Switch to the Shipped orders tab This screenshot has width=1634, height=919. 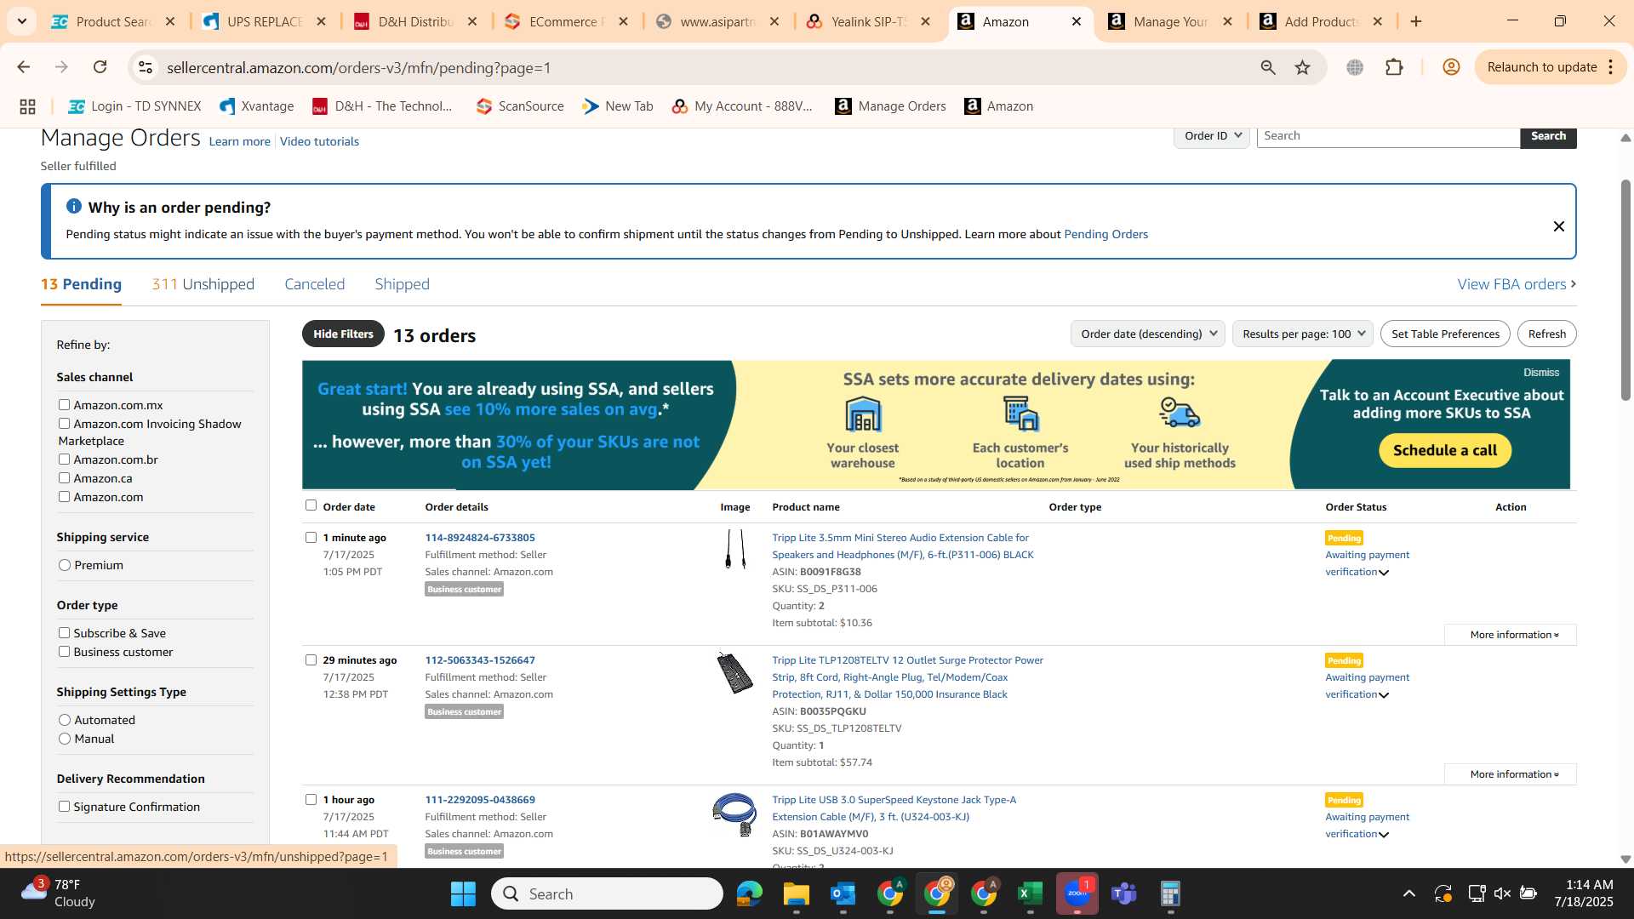402,284
